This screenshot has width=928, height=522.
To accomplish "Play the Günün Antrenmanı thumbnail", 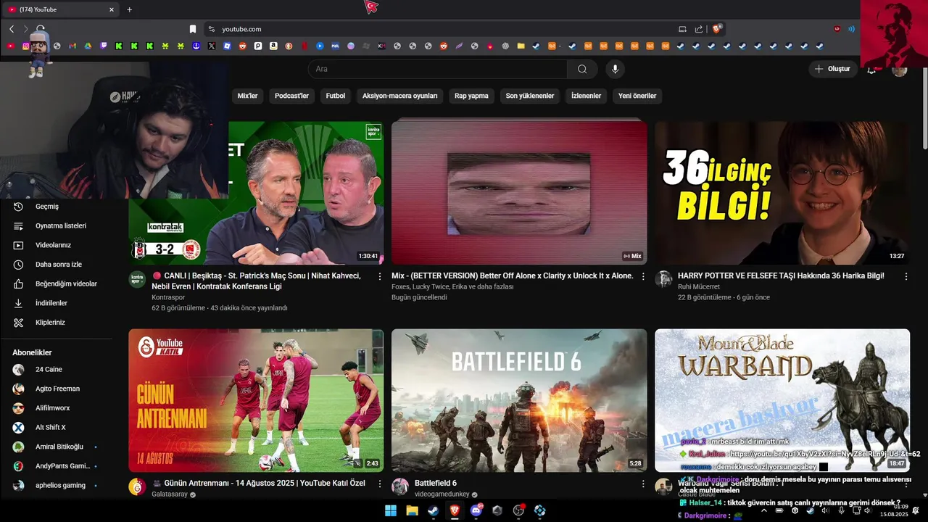I will pos(256,400).
